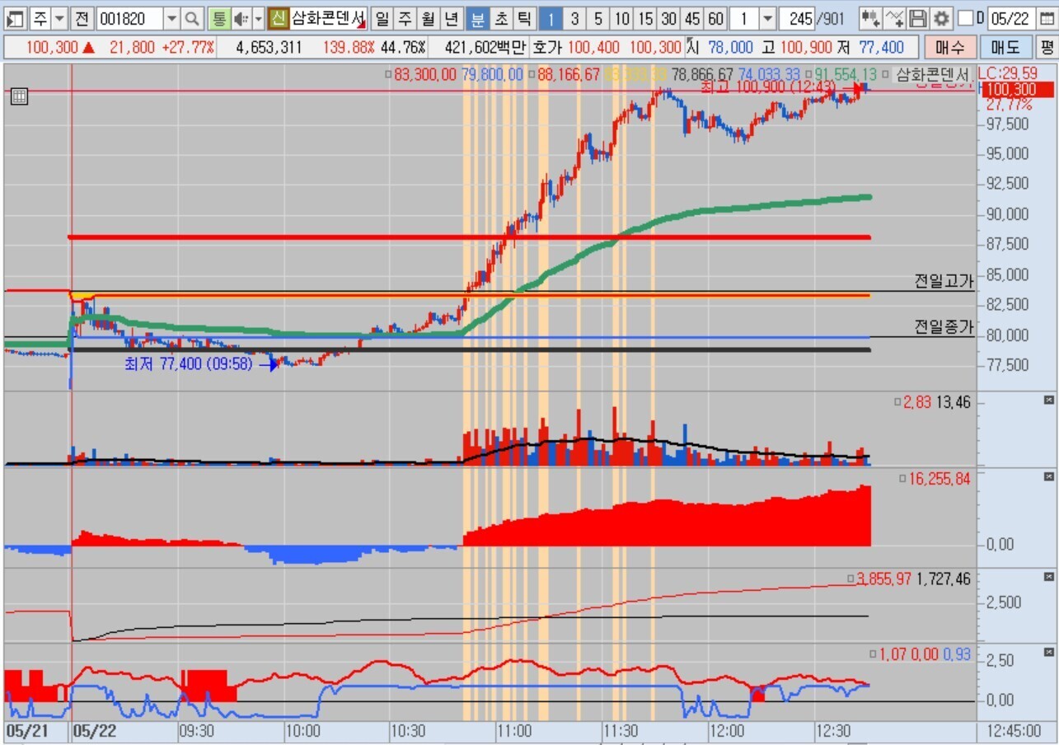Click the panel layout icon at top-left
Image resolution: width=1059 pixels, height=745 pixels.
[x=16, y=18]
